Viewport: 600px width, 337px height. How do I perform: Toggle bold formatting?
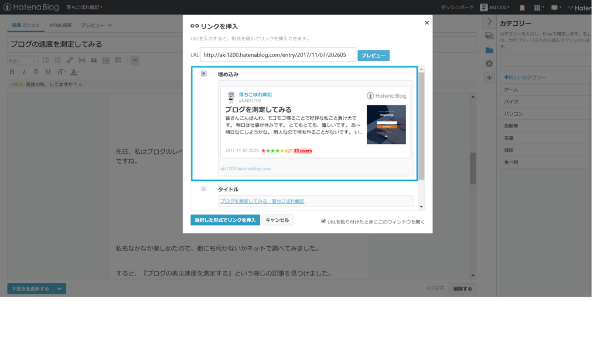click(x=12, y=72)
